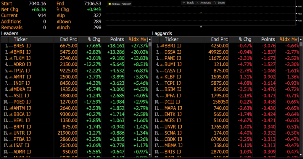The image size is (303, 159).
Task: Select EMTK IJ ticker
Action: pyautogui.click(x=173, y=114)
